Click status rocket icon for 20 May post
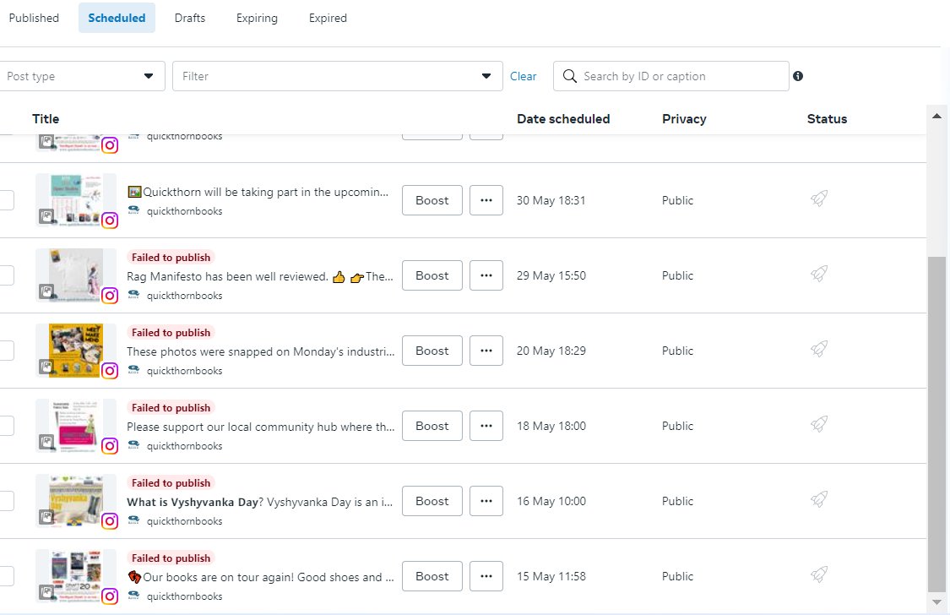Screen dimensions: 950x615 [819, 348]
